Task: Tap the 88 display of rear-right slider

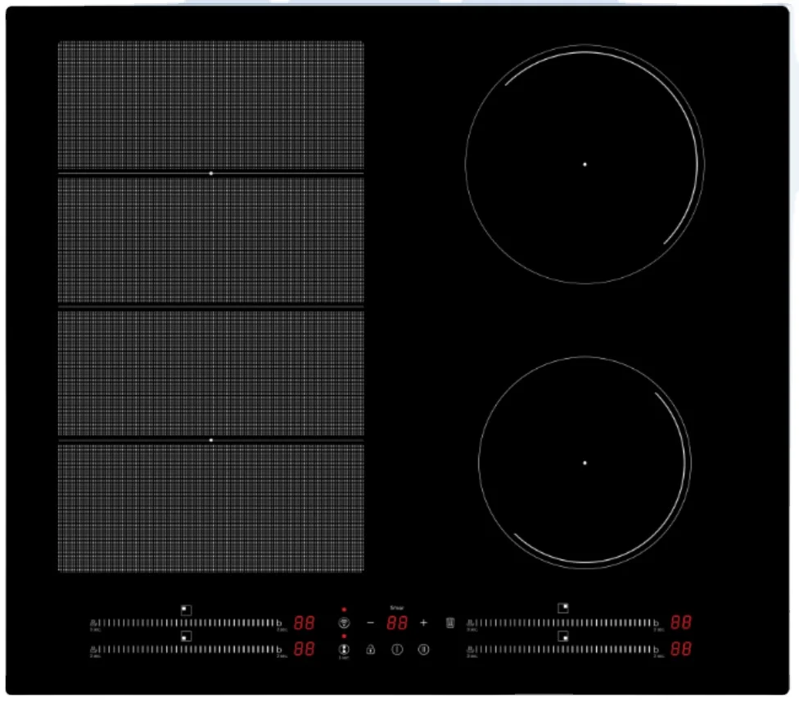Action: (681, 622)
